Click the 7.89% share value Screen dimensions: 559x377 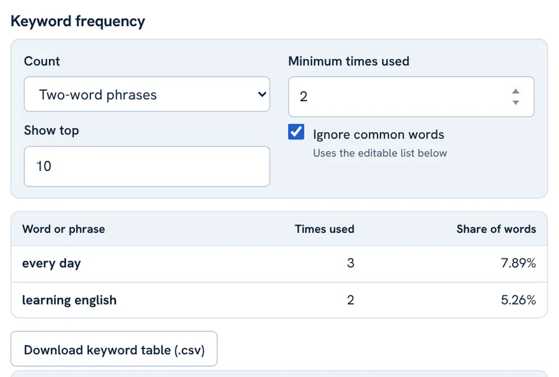click(x=518, y=263)
